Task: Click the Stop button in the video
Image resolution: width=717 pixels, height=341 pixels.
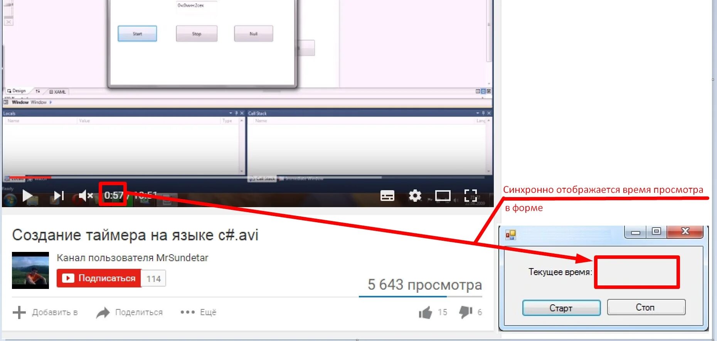Action: click(x=197, y=34)
